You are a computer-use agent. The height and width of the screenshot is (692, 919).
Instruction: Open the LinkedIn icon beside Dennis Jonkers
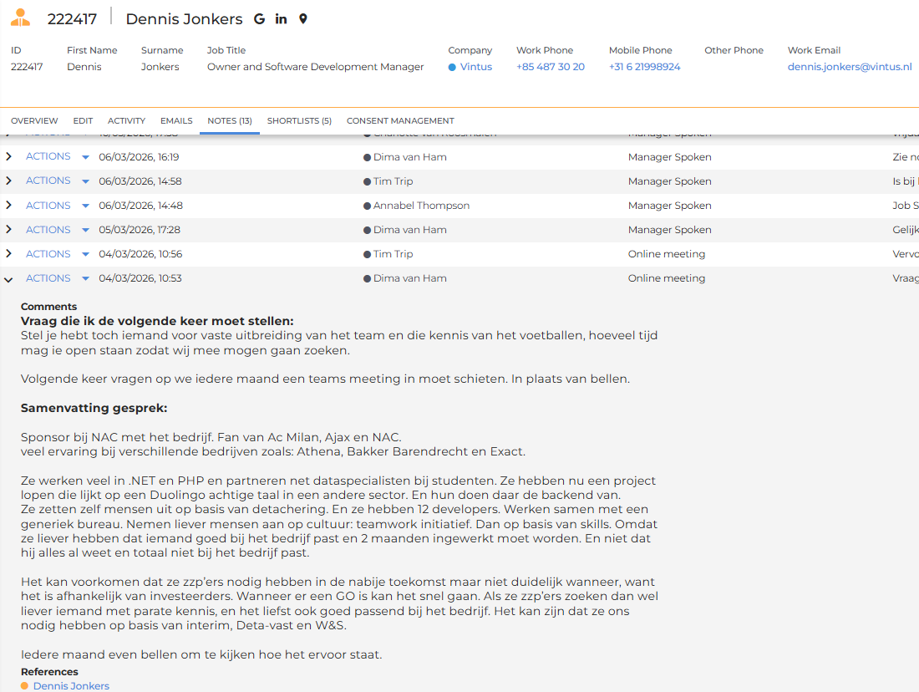pos(282,18)
